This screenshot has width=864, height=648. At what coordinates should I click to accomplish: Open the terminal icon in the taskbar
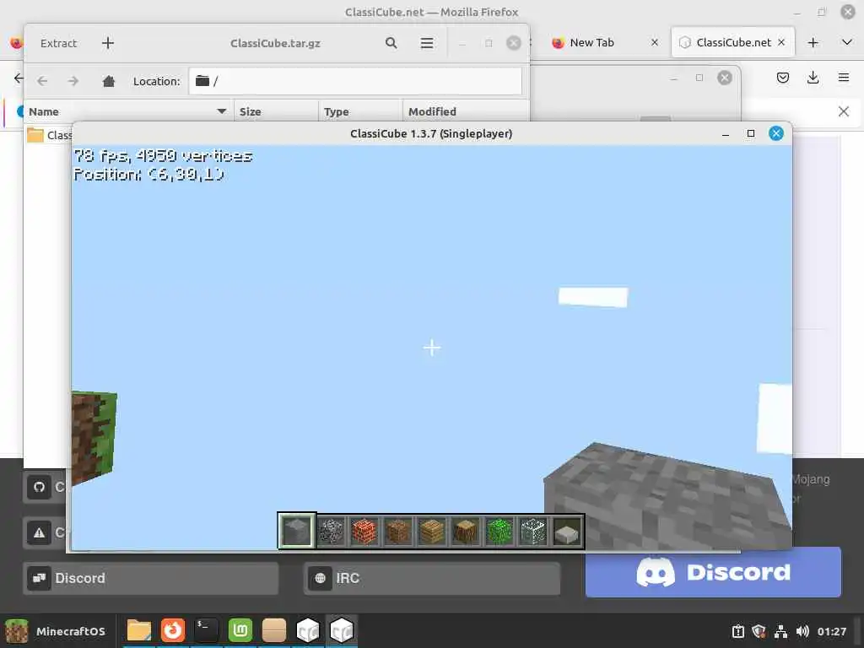(x=207, y=630)
